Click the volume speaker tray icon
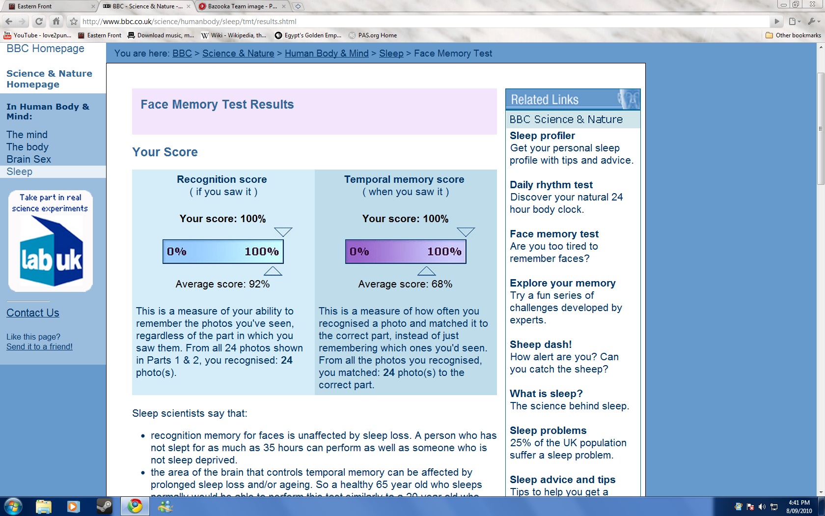The image size is (825, 516). tap(762, 507)
